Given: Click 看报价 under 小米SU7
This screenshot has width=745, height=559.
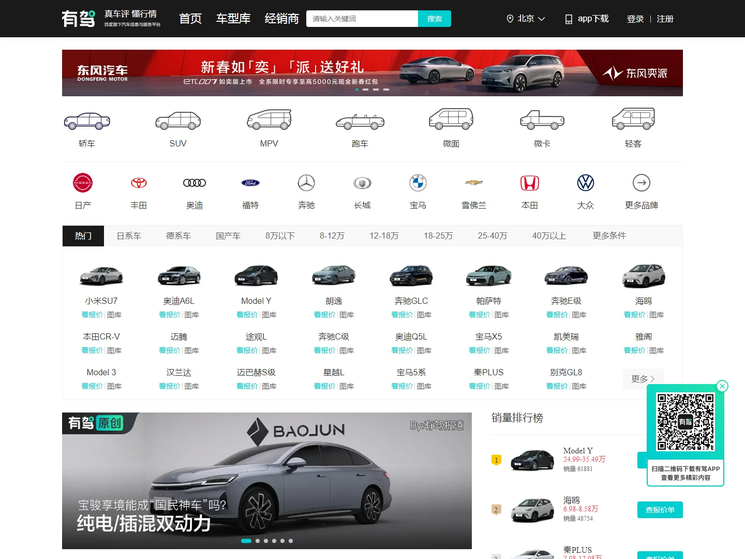Looking at the screenshot, I should (92, 315).
